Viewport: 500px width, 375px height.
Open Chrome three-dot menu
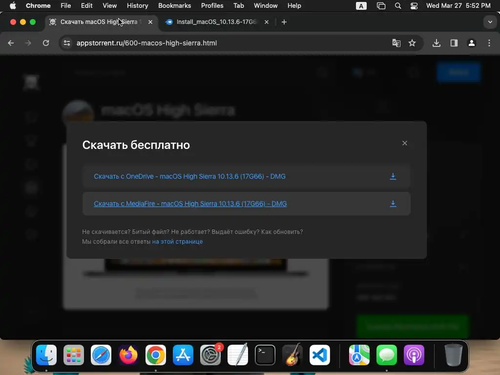489,43
